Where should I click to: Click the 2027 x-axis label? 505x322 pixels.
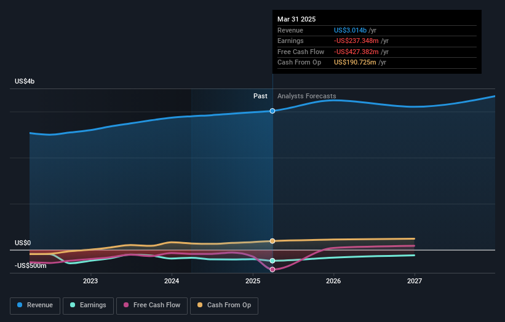pos(415,281)
